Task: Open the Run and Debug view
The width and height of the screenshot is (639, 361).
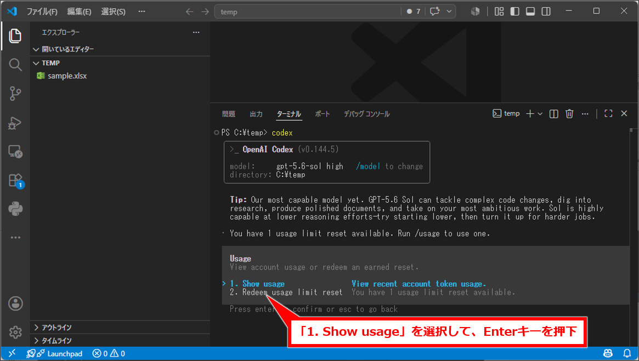Action: tap(15, 123)
